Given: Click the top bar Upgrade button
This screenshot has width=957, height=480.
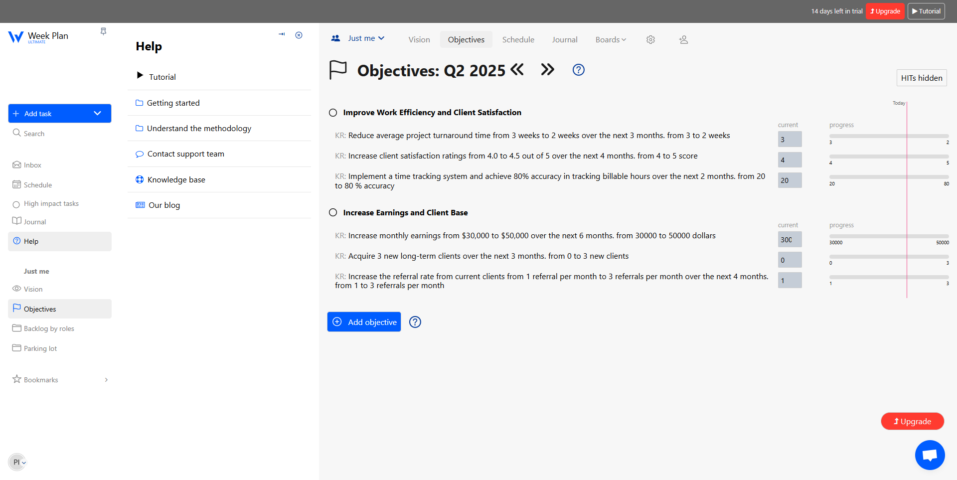Looking at the screenshot, I should (x=885, y=11).
